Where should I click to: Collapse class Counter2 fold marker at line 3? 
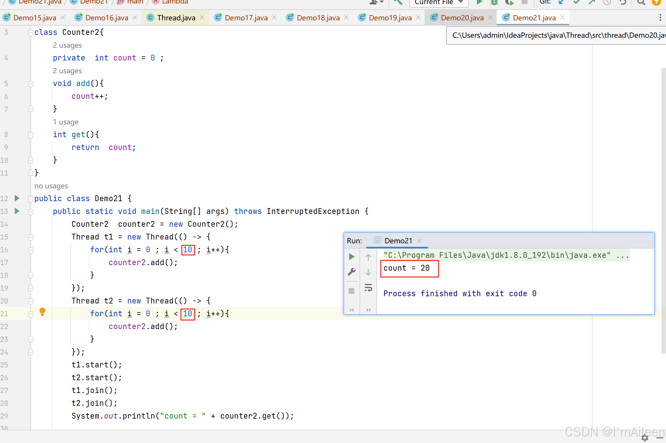(30, 33)
